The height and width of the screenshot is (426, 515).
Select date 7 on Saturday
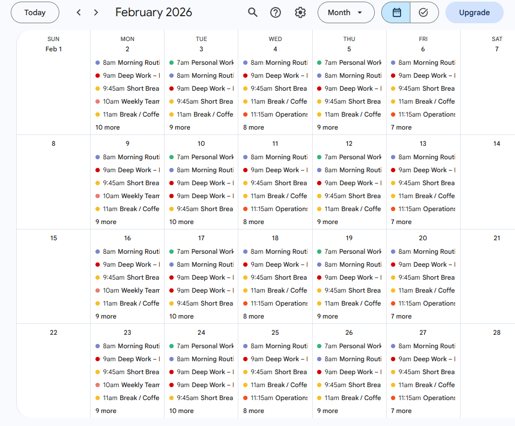[x=497, y=49]
